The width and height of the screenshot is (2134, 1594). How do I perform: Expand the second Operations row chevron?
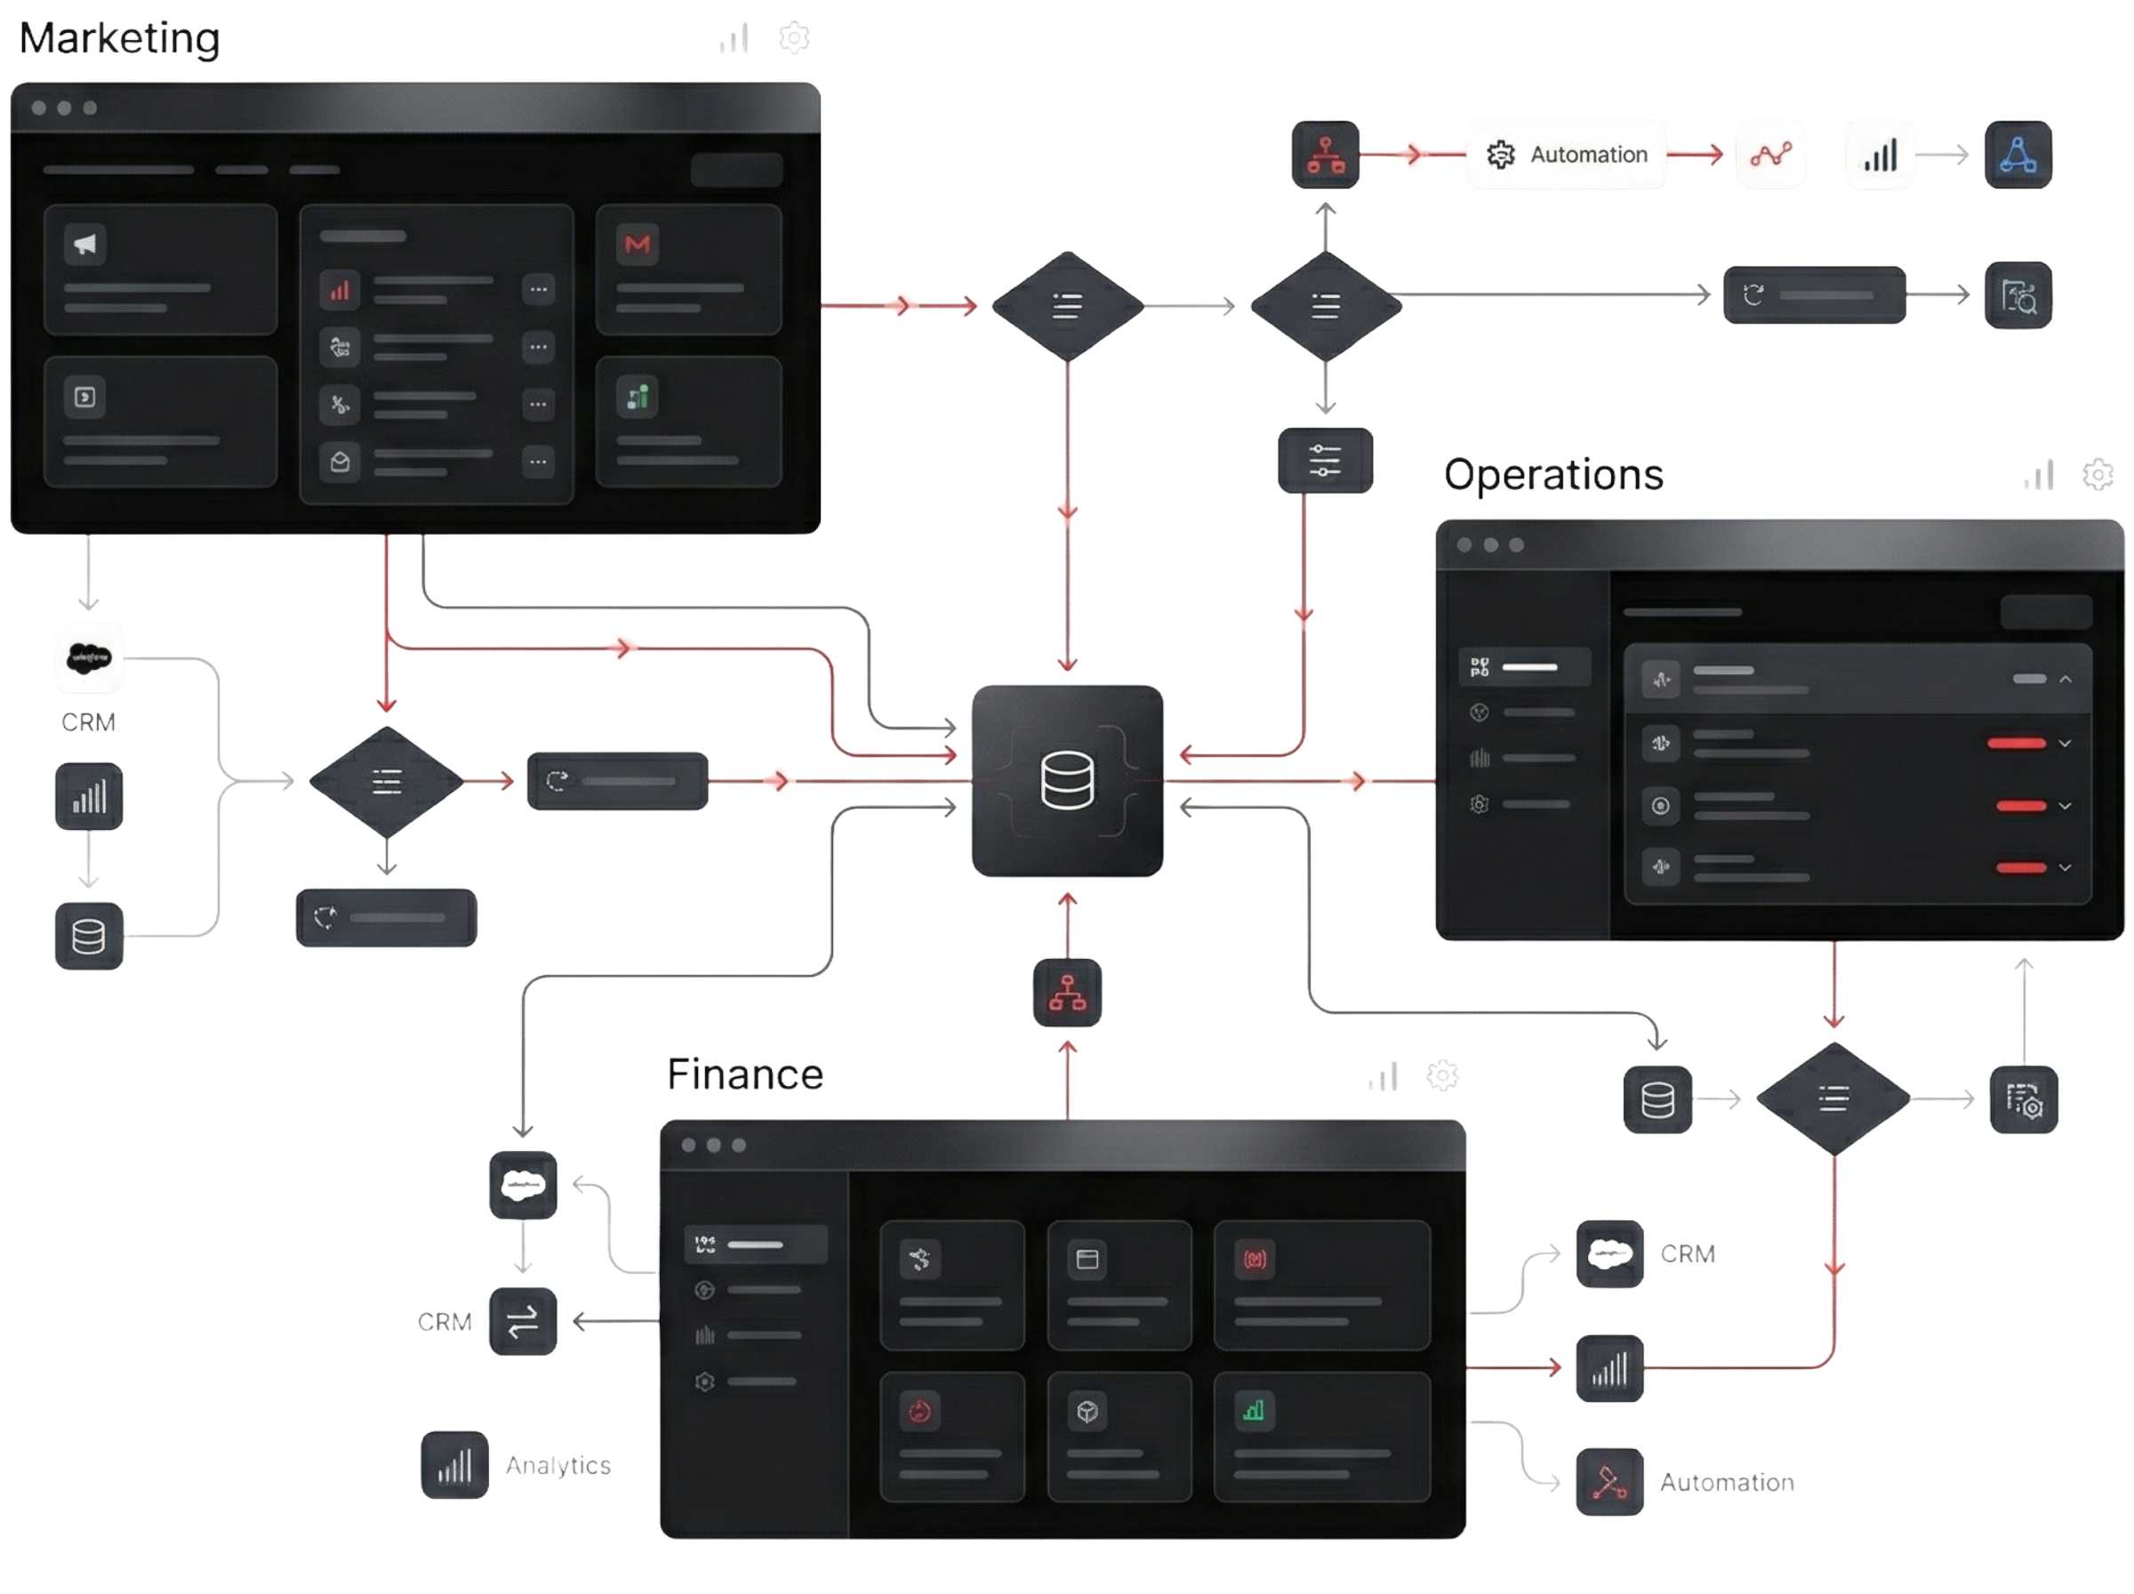point(2066,744)
